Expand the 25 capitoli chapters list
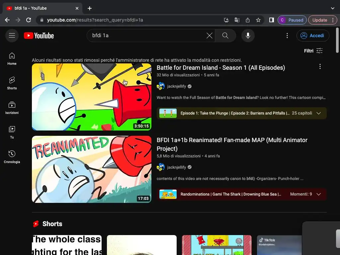340x255 pixels. point(318,113)
